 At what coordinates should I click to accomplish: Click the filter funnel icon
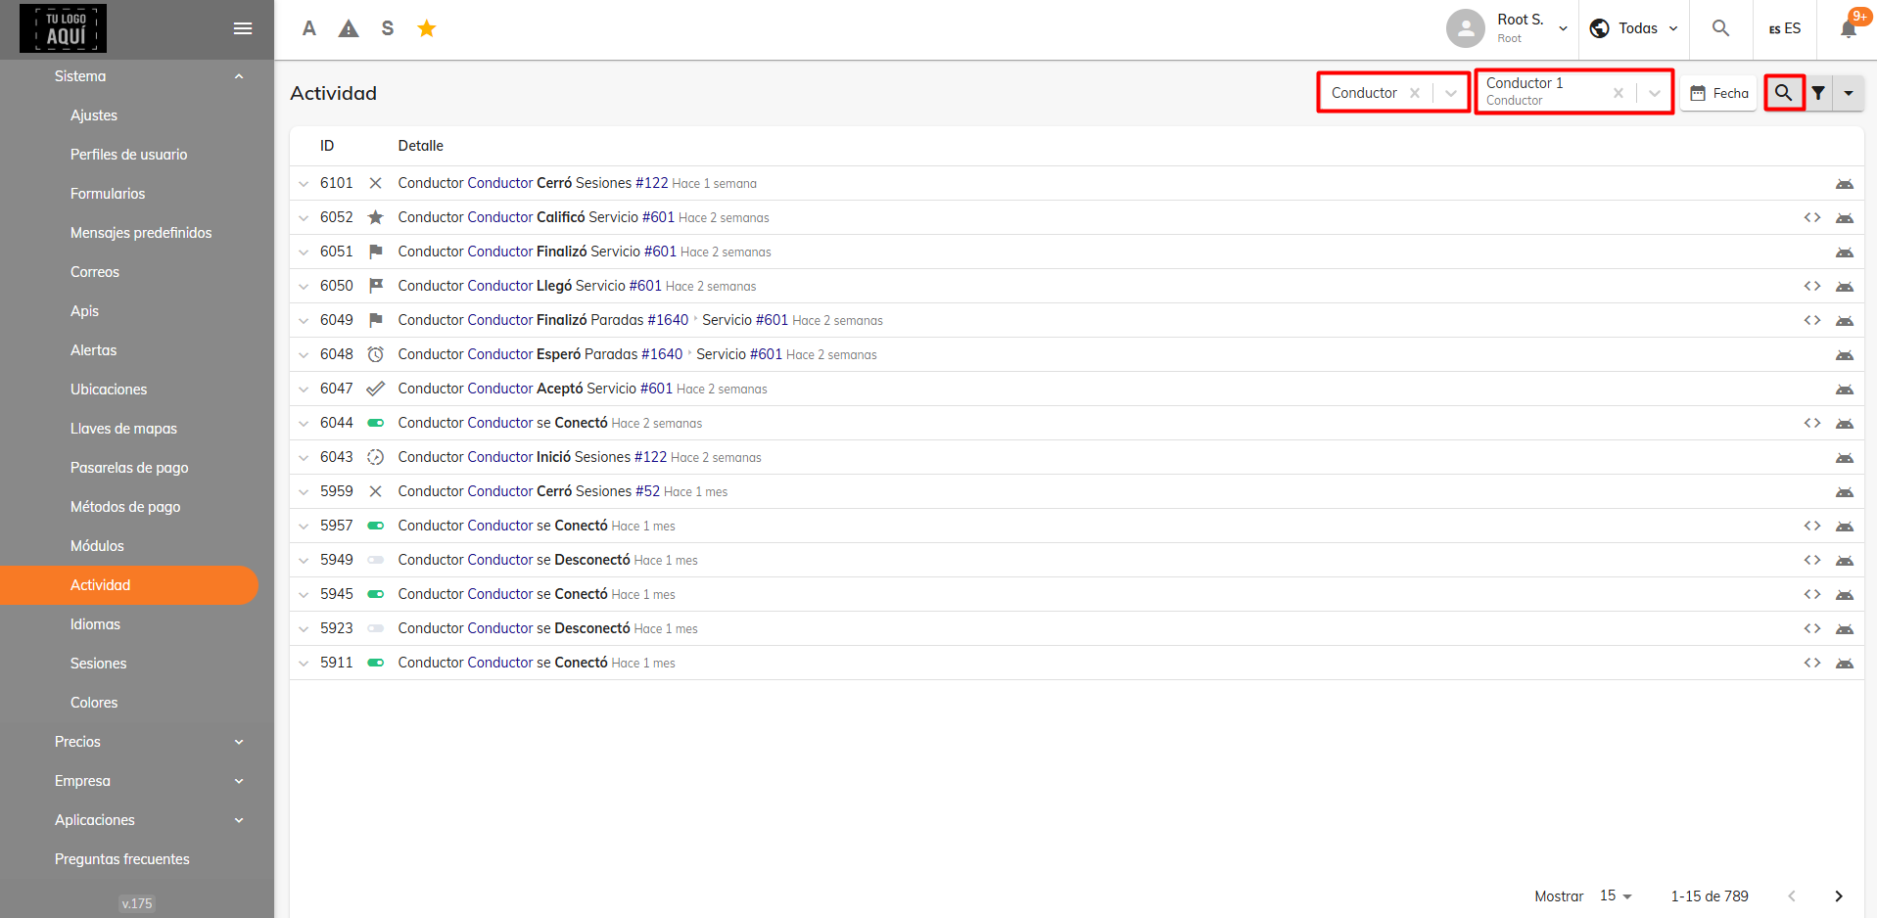coord(1818,93)
